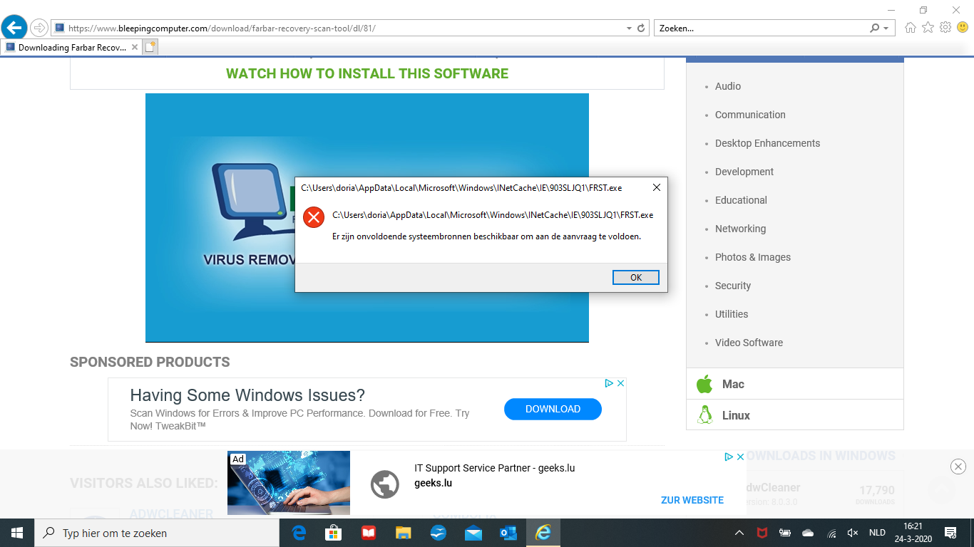This screenshot has width=974, height=547.
Task: Open the Mail app from taskbar
Action: (x=473, y=533)
